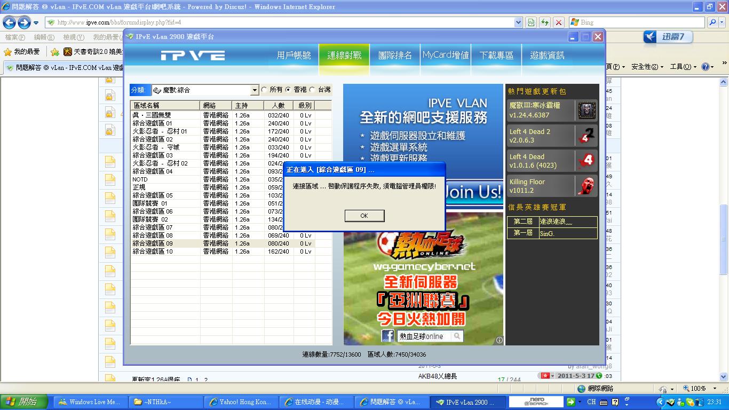Open the 下載專區 tab
The height and width of the screenshot is (410, 729).
pyautogui.click(x=496, y=56)
